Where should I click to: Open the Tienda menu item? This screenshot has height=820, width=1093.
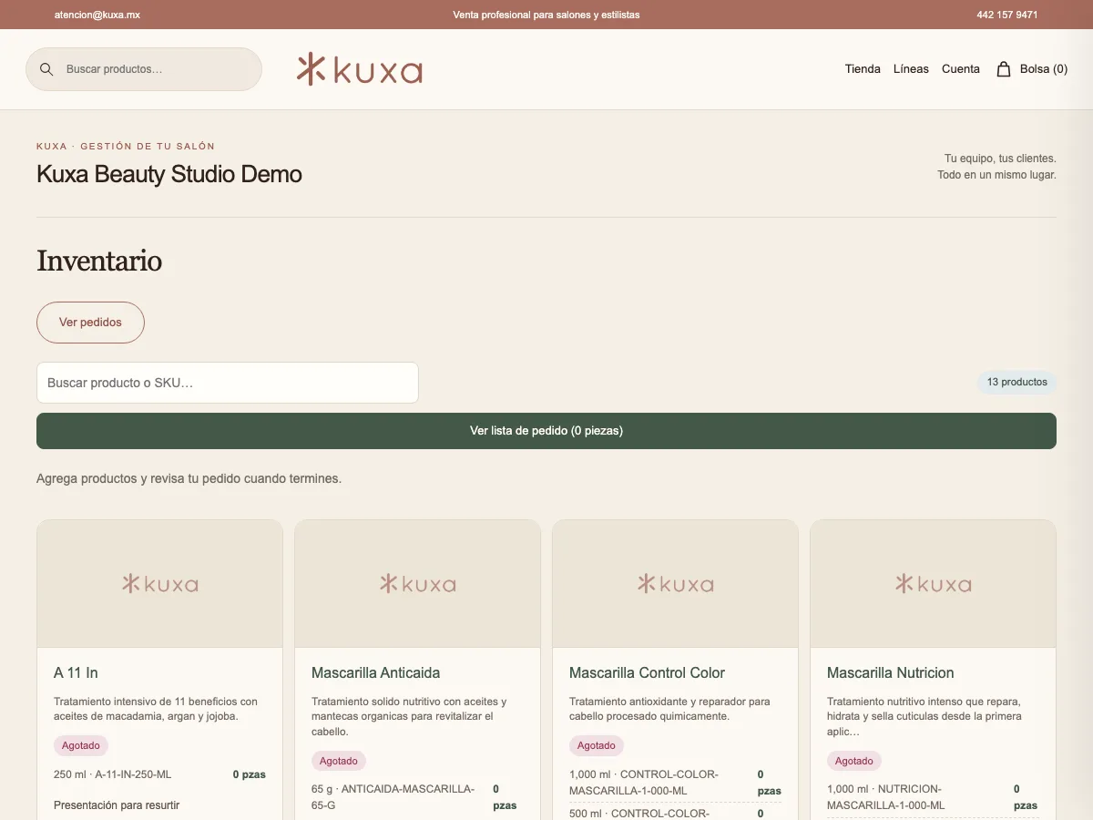[863, 69]
